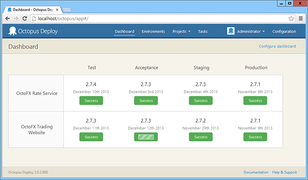
Task: Click Rate Service Staging version 2.7.3
Action: tap(201, 84)
